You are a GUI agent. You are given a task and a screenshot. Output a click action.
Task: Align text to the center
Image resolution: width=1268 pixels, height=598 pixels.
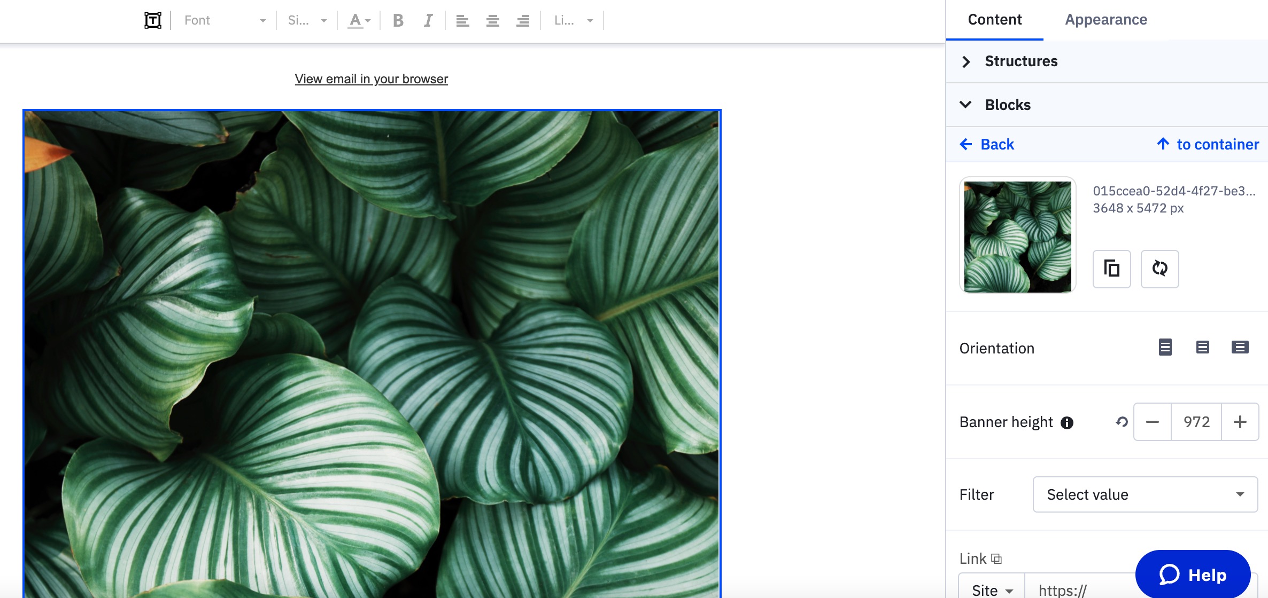(x=492, y=20)
